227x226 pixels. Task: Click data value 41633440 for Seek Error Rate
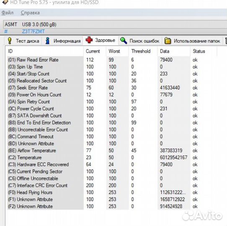pos(170,88)
